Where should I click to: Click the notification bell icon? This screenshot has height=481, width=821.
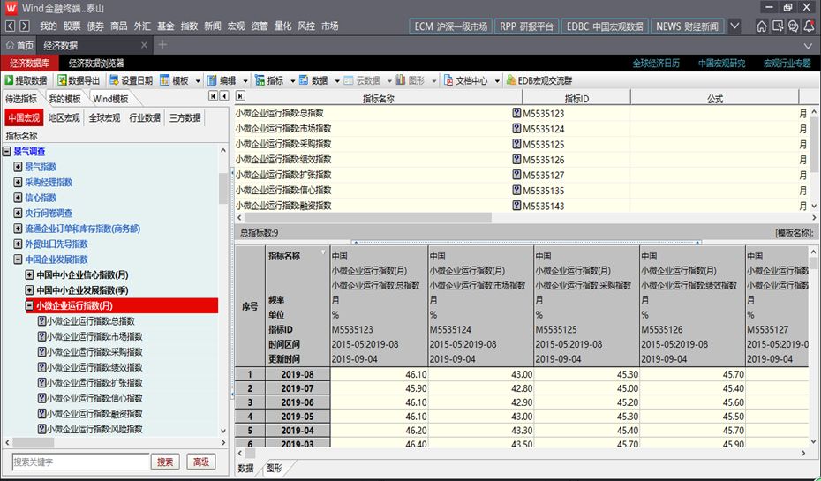809,26
